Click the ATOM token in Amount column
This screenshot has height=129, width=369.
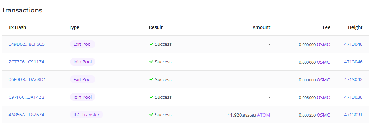pyautogui.click(x=263, y=115)
